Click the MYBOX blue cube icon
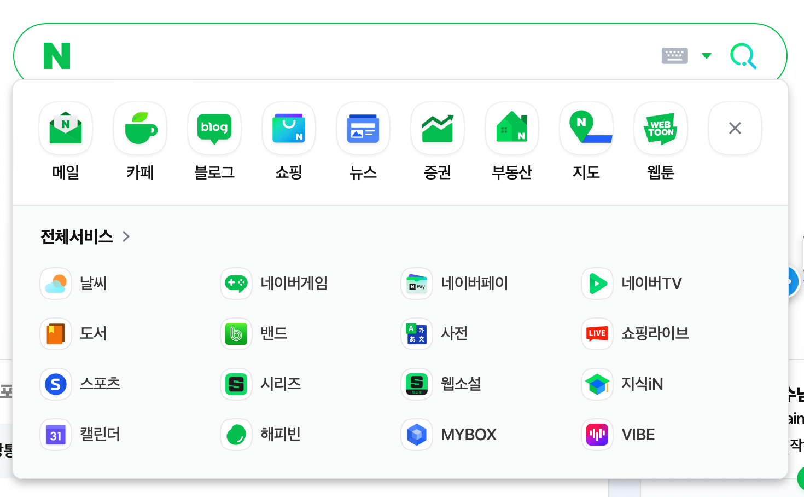804x497 pixels. pyautogui.click(x=417, y=435)
